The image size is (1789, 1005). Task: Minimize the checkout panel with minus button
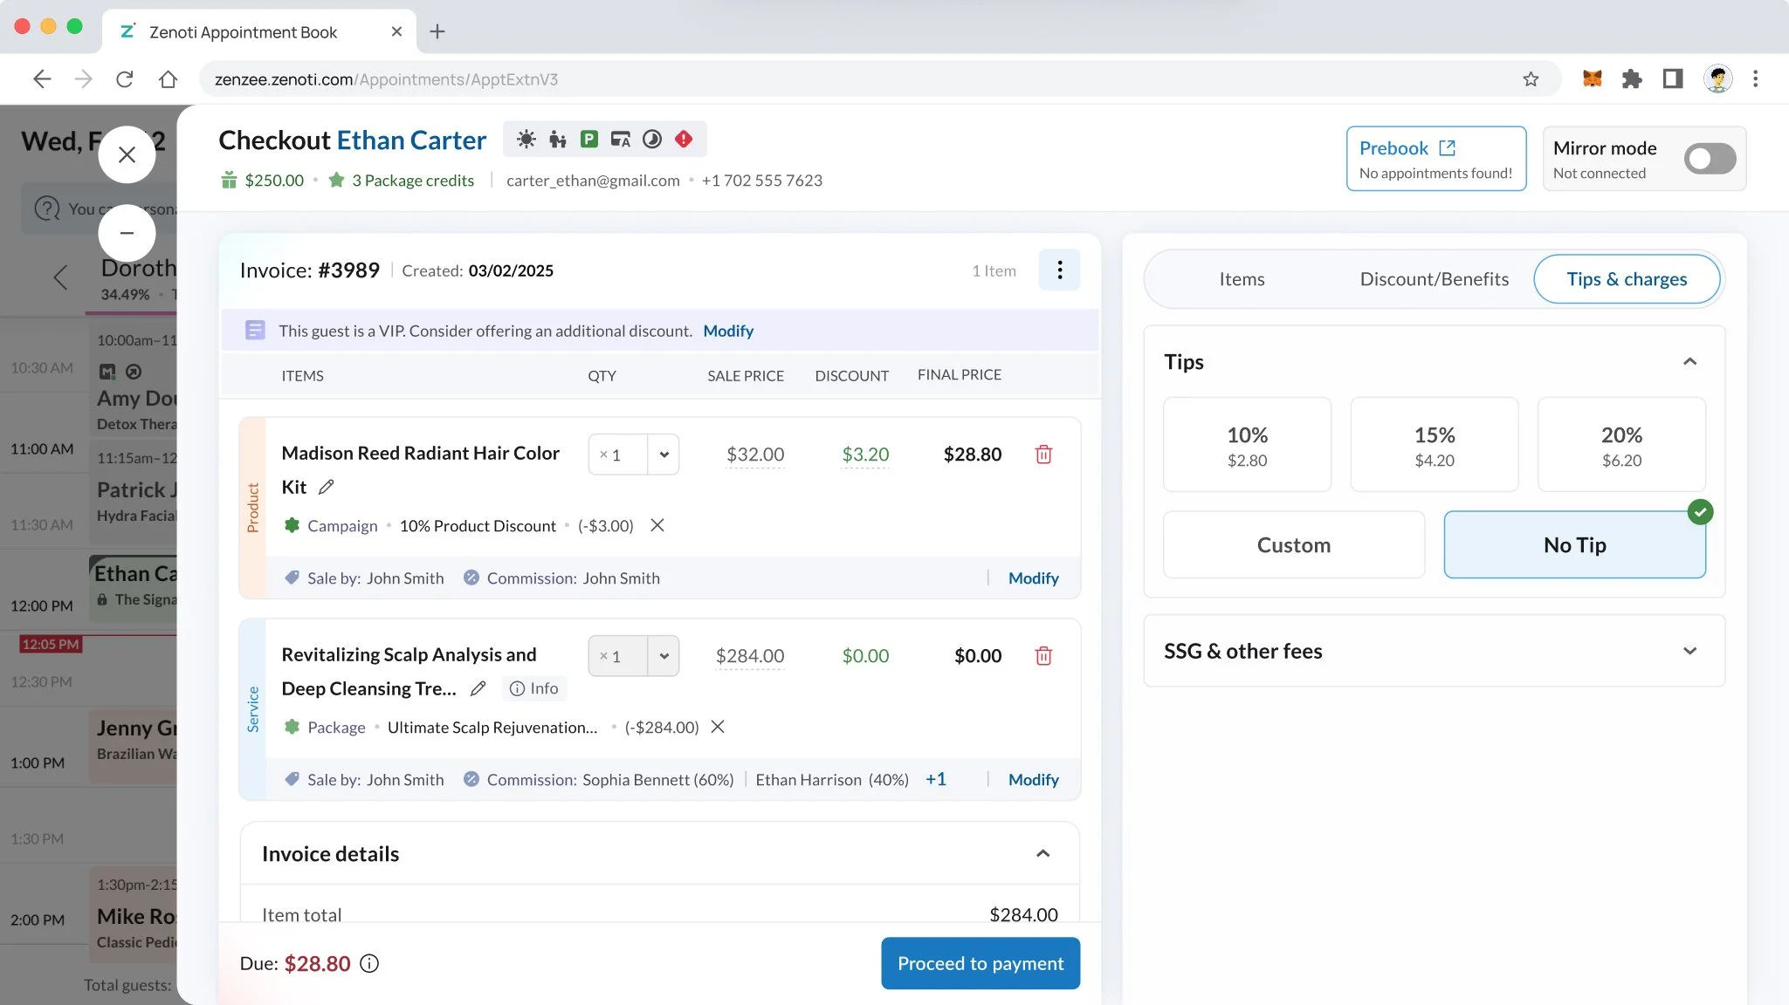[127, 233]
